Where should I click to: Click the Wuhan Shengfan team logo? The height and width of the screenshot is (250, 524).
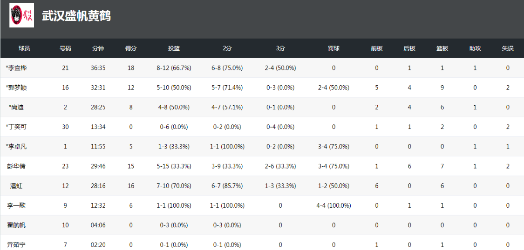pyautogui.click(x=21, y=15)
